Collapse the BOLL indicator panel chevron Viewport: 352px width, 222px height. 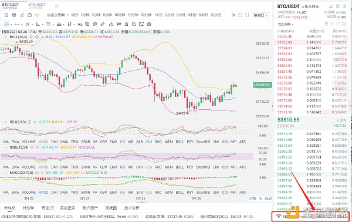tap(6, 37)
